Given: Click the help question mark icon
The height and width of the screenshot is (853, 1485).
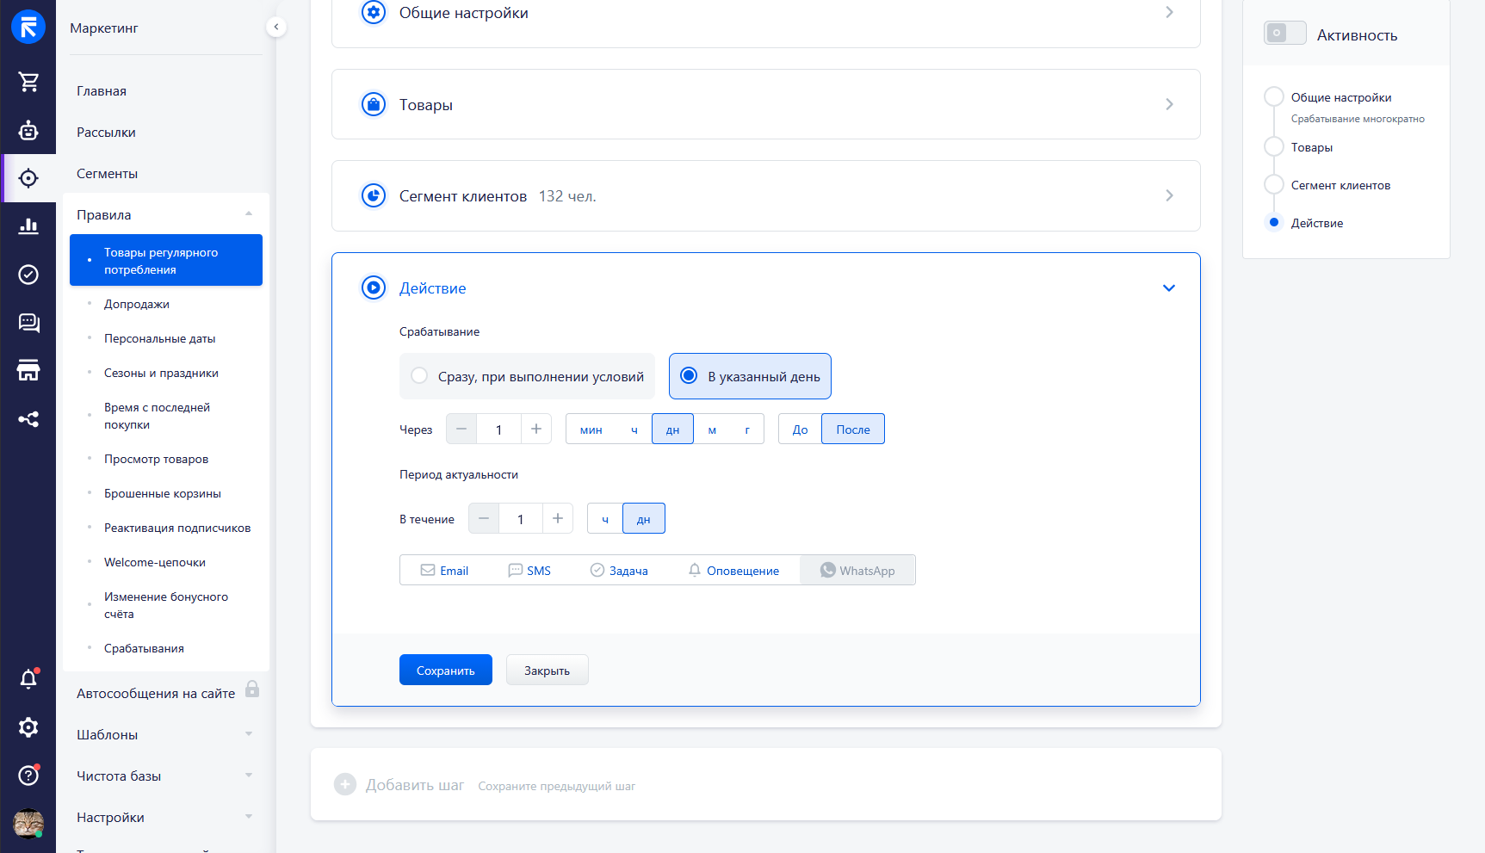Looking at the screenshot, I should coord(28,776).
